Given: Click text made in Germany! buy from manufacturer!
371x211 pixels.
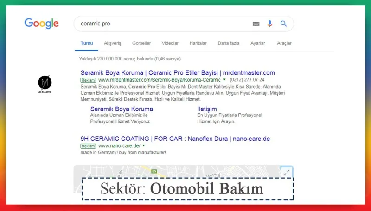Looking at the screenshot, I should (123, 153).
